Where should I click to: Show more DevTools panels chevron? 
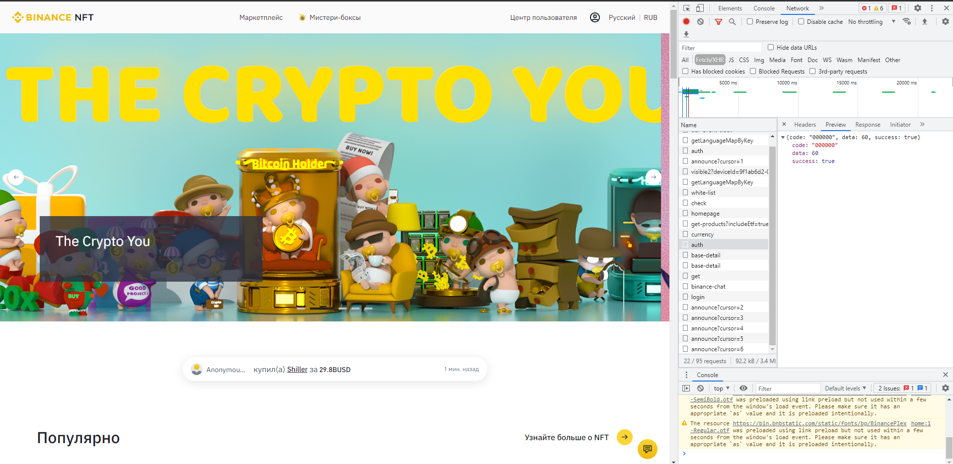(x=821, y=8)
